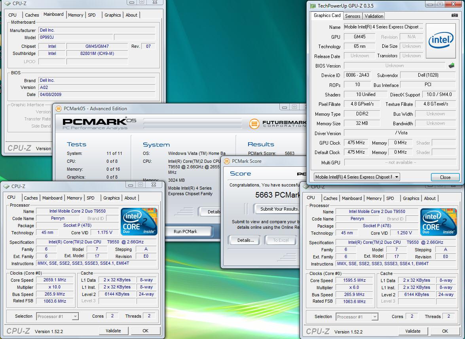The height and width of the screenshot is (339, 465).
Task: Click Validate in 1595.5 MHz CPU-Z window
Action: tap(413, 331)
